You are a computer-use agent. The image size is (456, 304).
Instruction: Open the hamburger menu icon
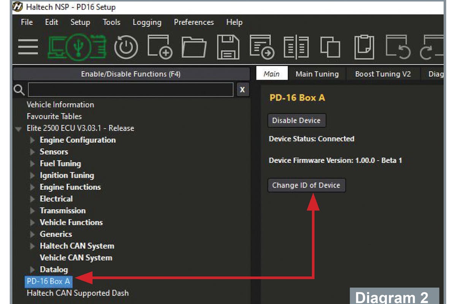click(x=28, y=48)
